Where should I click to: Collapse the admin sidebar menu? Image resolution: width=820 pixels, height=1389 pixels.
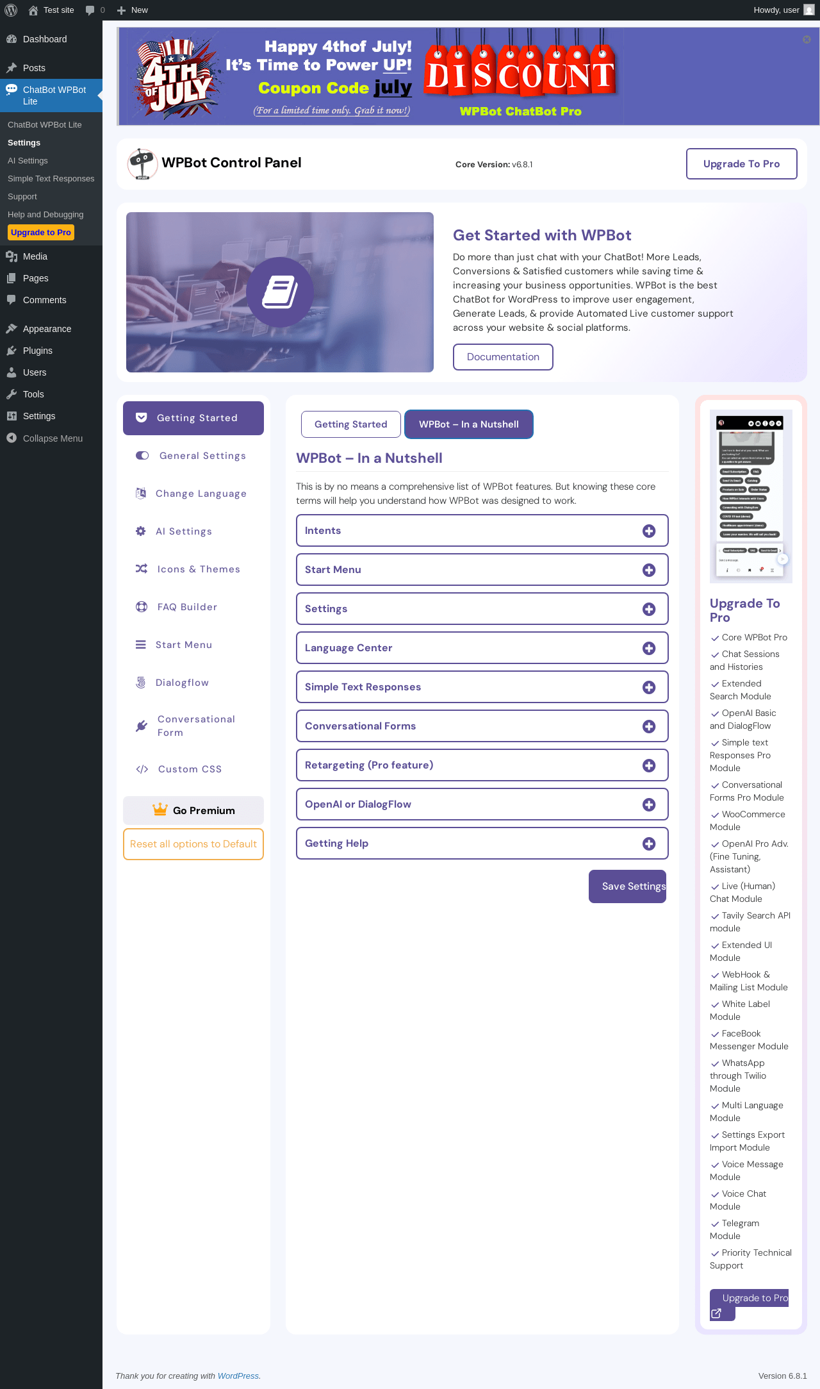point(51,438)
